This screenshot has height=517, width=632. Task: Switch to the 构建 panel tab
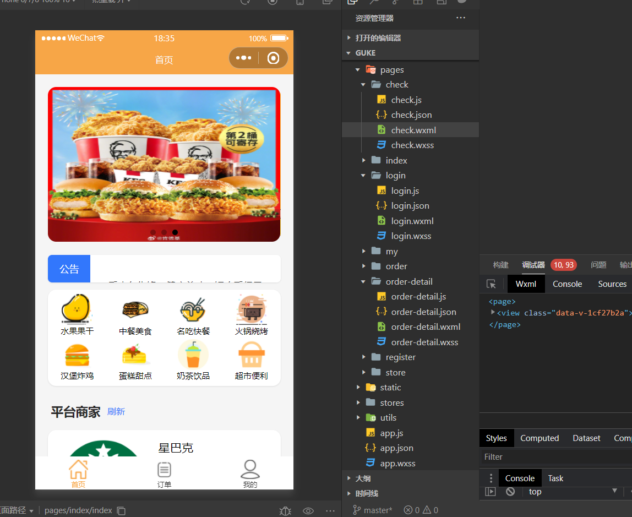pyautogui.click(x=500, y=265)
